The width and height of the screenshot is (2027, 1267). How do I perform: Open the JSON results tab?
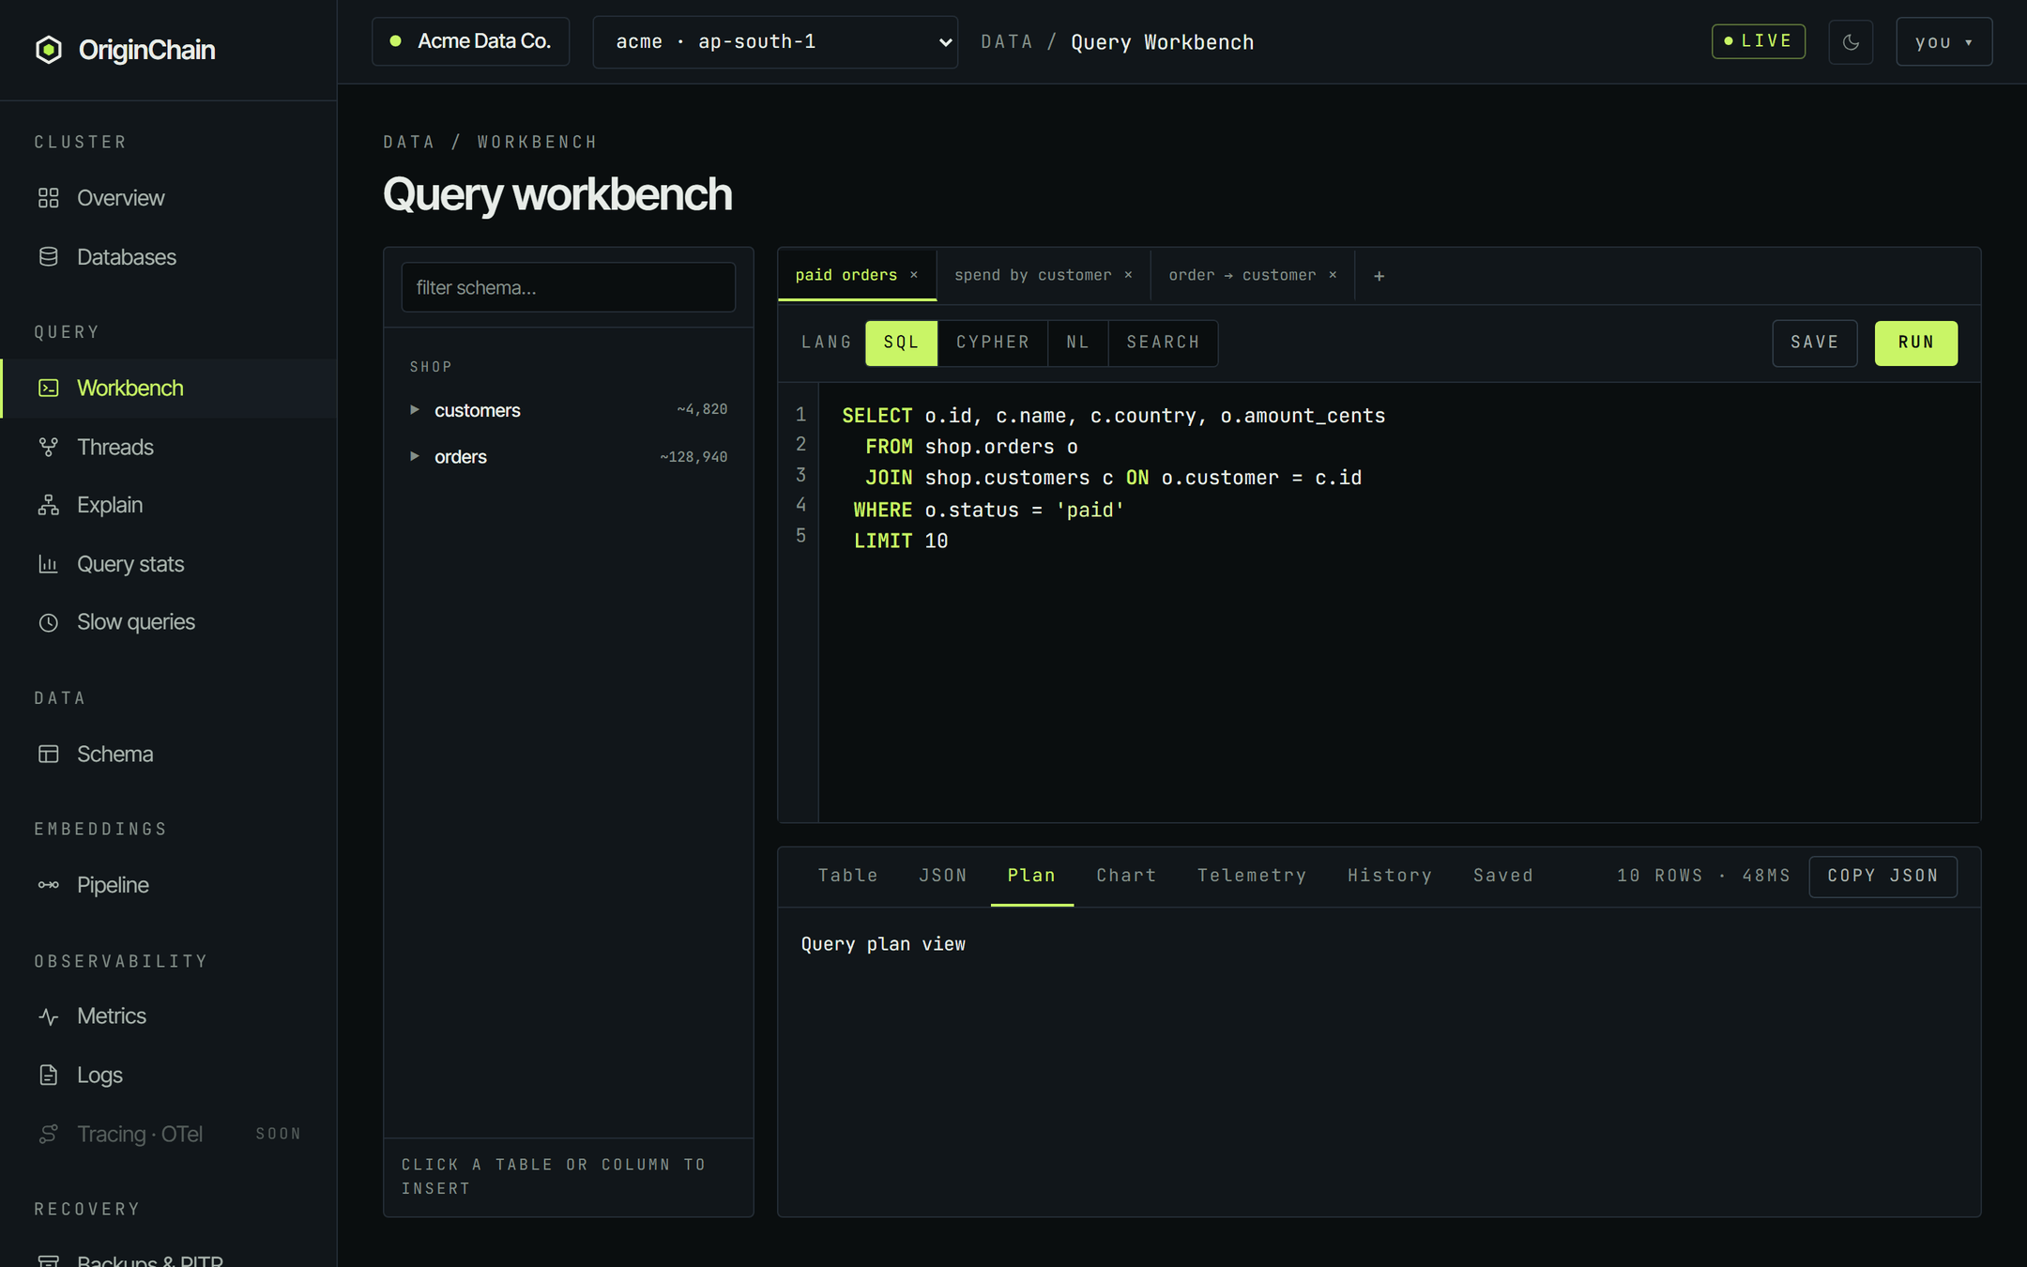click(x=943, y=876)
